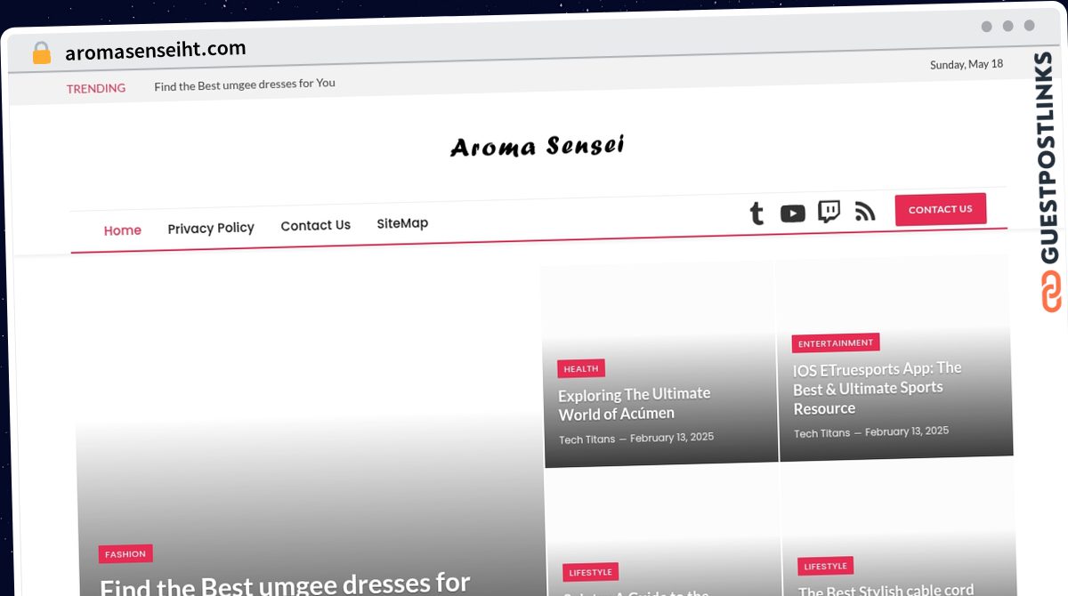
Task: Click the FASHION category tag
Action: 125,553
